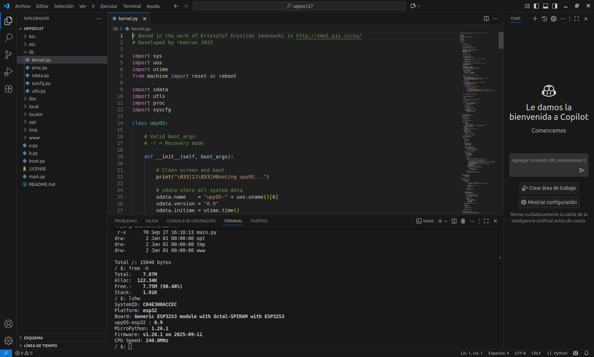This screenshot has height=357, width=594.
Task: Open the Search view in activity bar
Action: click(8, 38)
